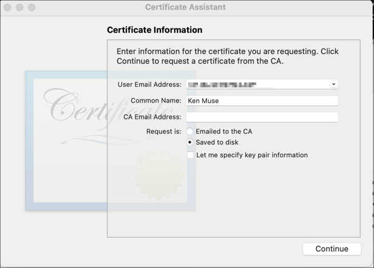This screenshot has width=374, height=268.
Task: Click the Certificate Information heading
Action: tap(154, 30)
